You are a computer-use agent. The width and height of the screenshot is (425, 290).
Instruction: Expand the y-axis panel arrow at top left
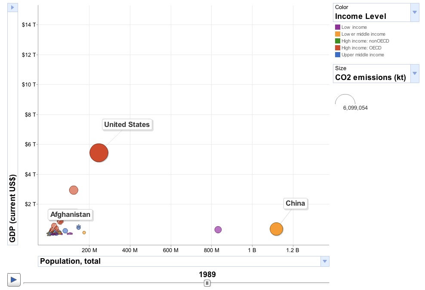pos(12,7)
